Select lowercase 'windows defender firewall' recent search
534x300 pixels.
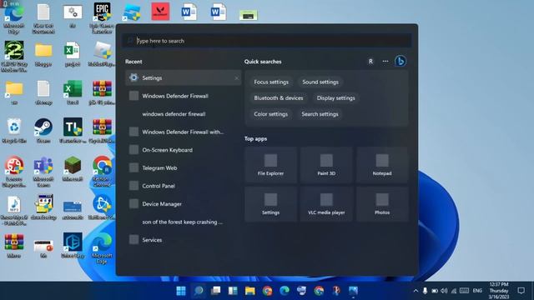pos(183,114)
